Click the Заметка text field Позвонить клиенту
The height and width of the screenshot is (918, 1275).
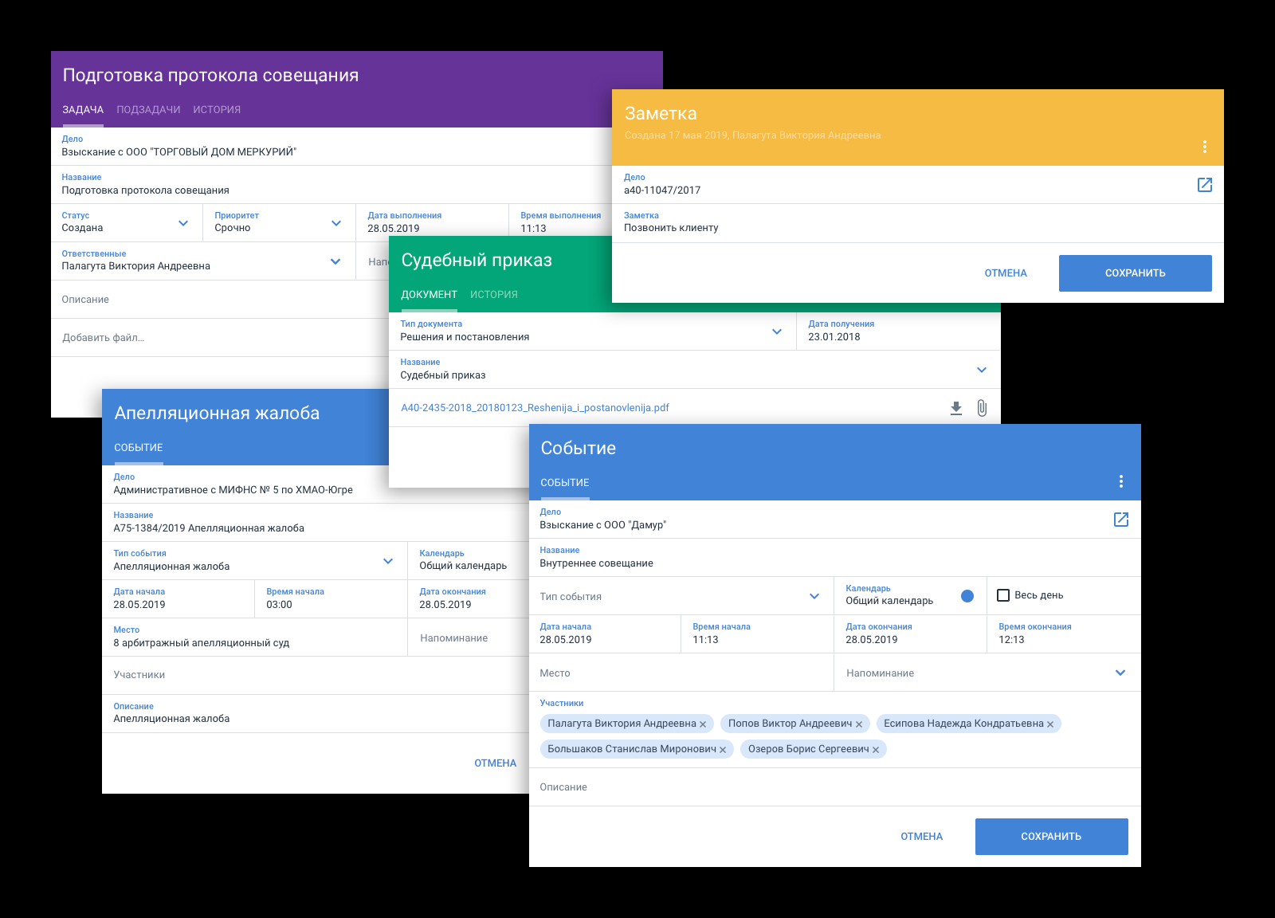click(918, 223)
